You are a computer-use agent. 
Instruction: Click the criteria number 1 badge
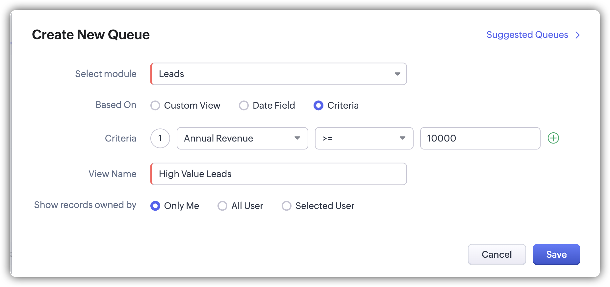pyautogui.click(x=160, y=138)
